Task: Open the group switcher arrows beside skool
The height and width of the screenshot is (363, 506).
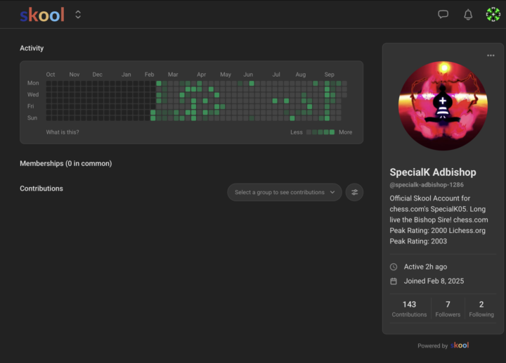Action: (x=78, y=15)
